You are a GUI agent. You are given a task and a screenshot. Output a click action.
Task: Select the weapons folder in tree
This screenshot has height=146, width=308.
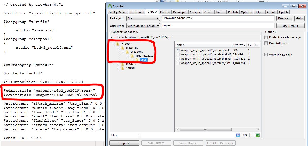pos(137,52)
